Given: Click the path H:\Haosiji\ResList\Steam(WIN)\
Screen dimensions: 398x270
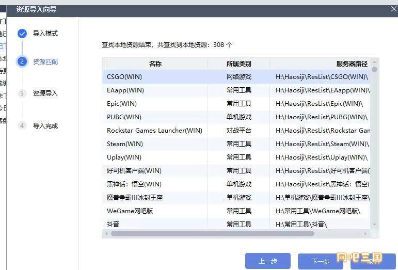Looking at the screenshot, I should click(322, 144).
